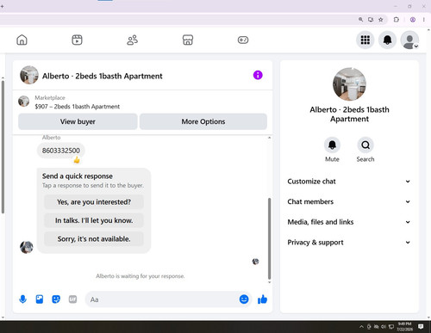The height and width of the screenshot is (333, 431).
Task: Open the account profile menu
Action: pyautogui.click(x=409, y=40)
